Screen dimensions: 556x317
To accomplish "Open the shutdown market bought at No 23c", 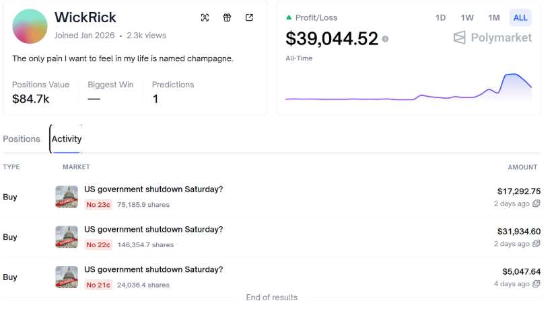I will pyautogui.click(x=153, y=189).
